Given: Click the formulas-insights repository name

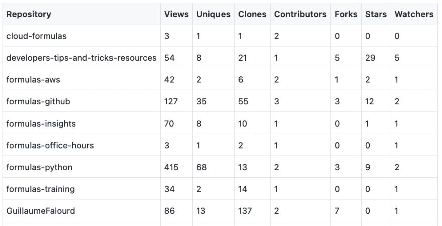Looking at the screenshot, I should pos(41,124).
